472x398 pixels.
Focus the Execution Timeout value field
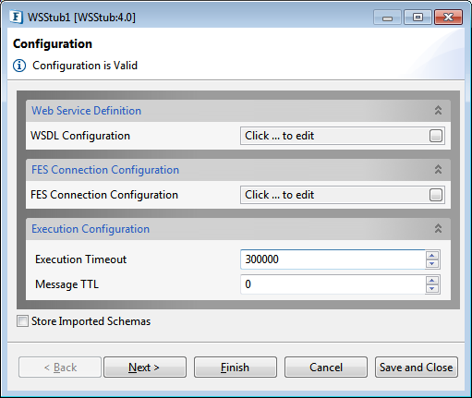click(333, 259)
